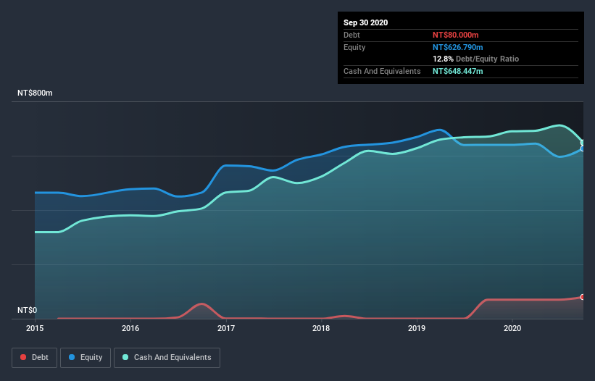Screen dimensions: 595x381
Task: Click the teal Cash end-point marker
Action: coord(583,143)
